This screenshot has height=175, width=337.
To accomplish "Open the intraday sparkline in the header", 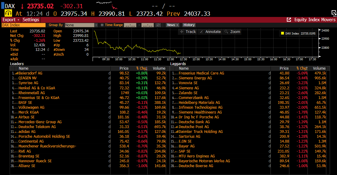I will 107,5.
